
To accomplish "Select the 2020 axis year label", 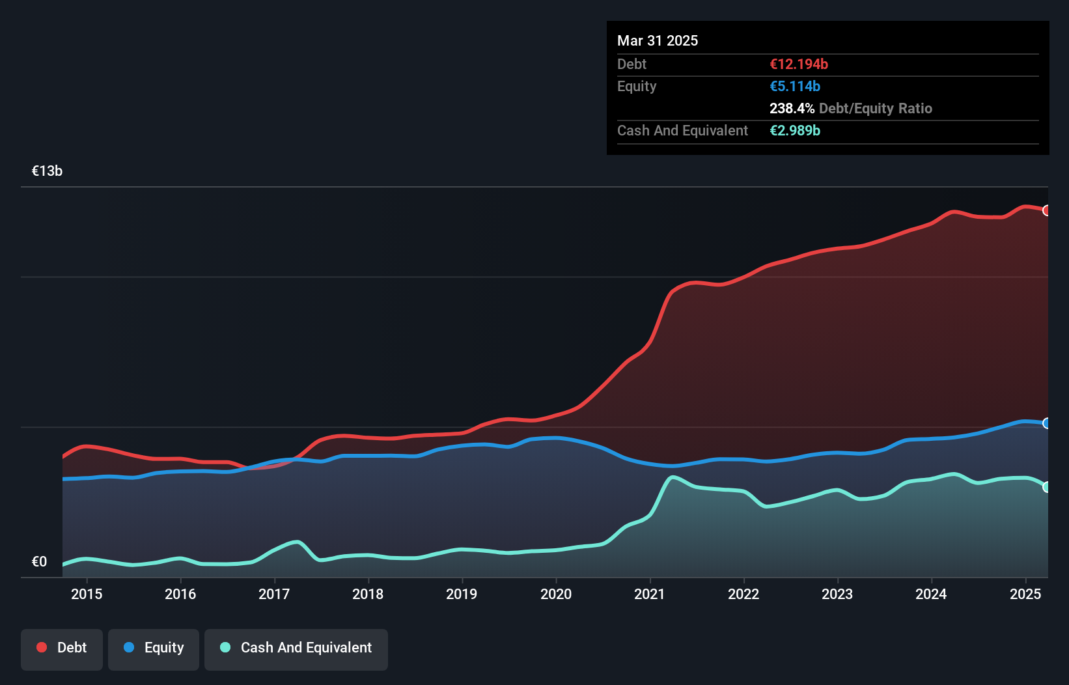I will [x=556, y=594].
